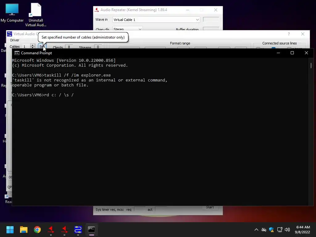
Task: Close the Audio Repeater window
Action: [216, 10]
